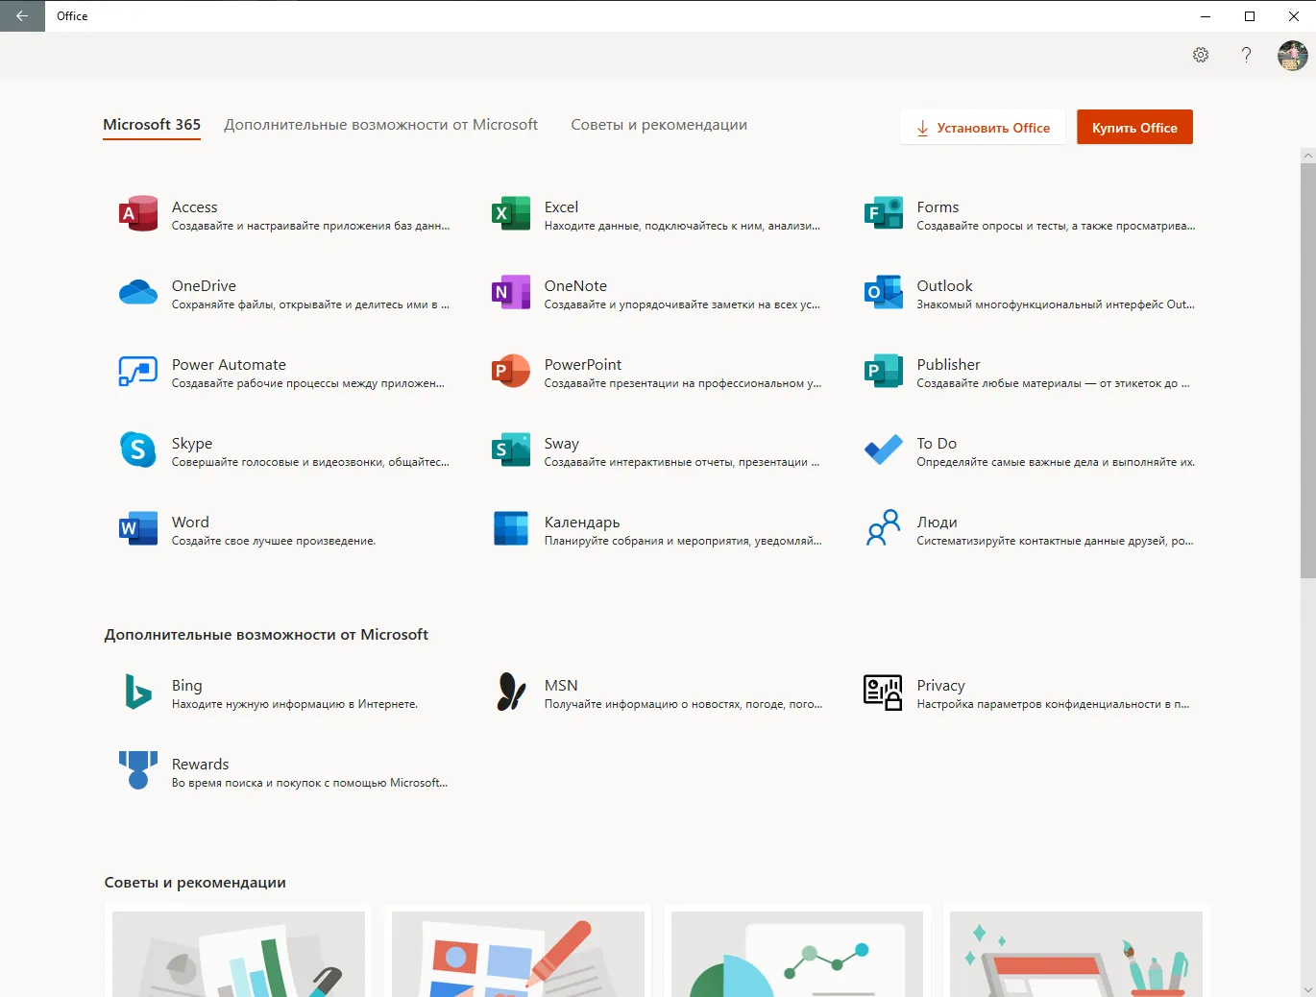Go back with the arrow button
Image resolution: width=1316 pixels, height=997 pixels.
[22, 15]
